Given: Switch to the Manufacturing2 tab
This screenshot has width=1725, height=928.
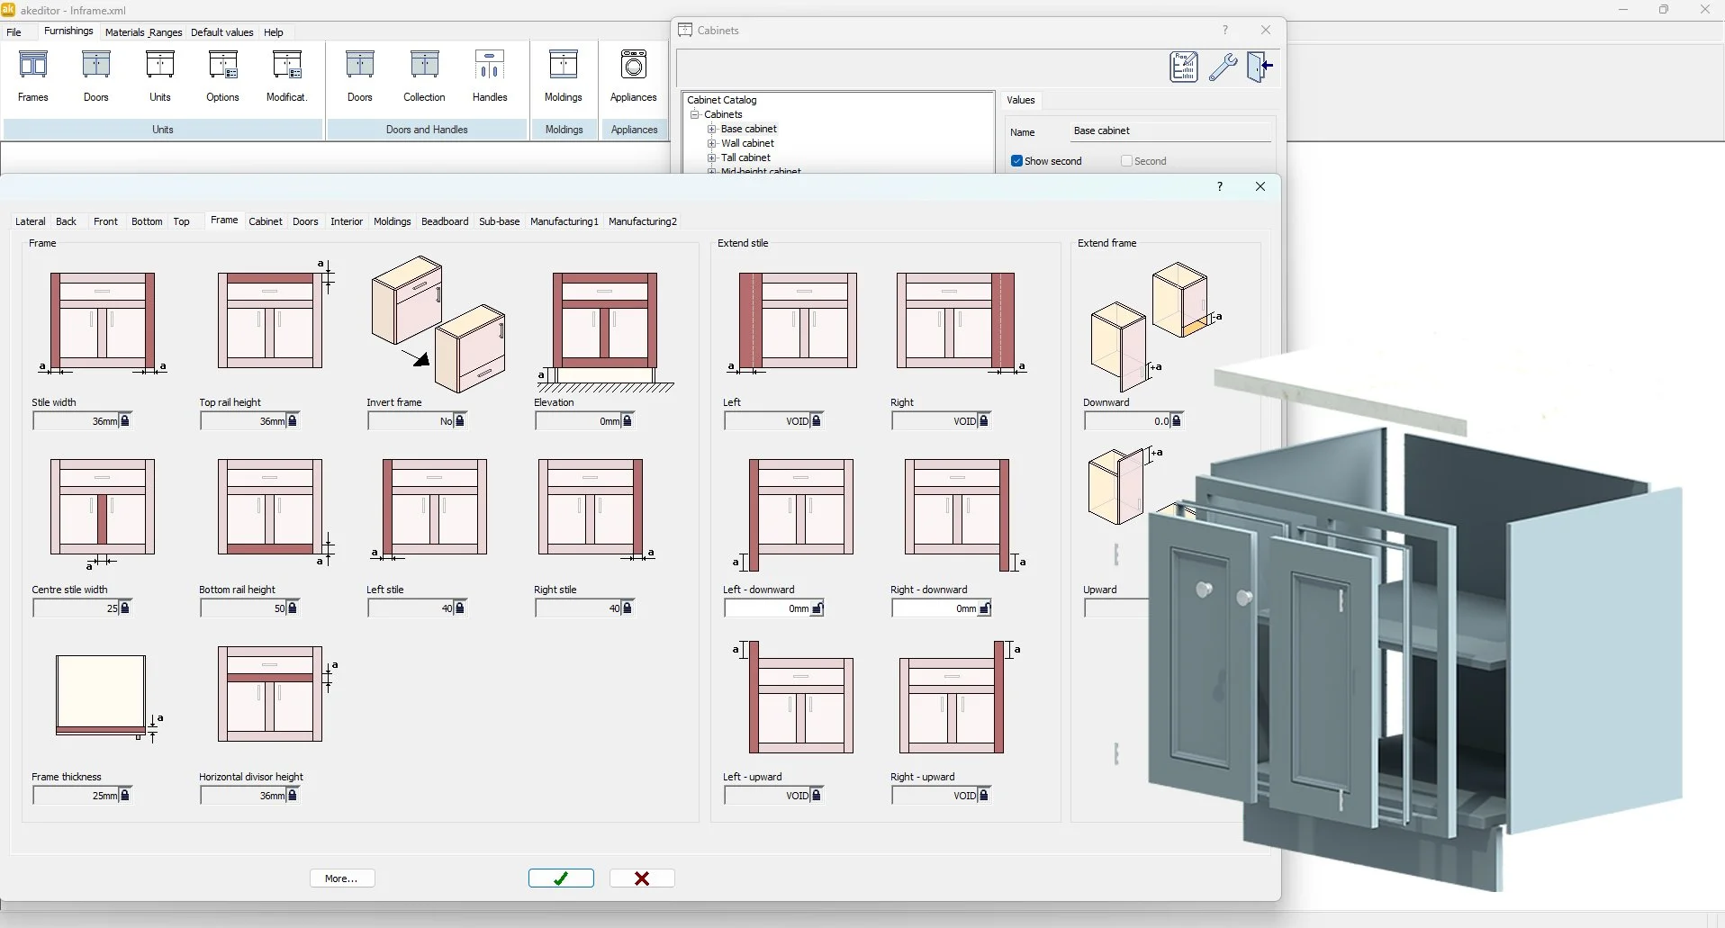Looking at the screenshot, I should point(643,221).
